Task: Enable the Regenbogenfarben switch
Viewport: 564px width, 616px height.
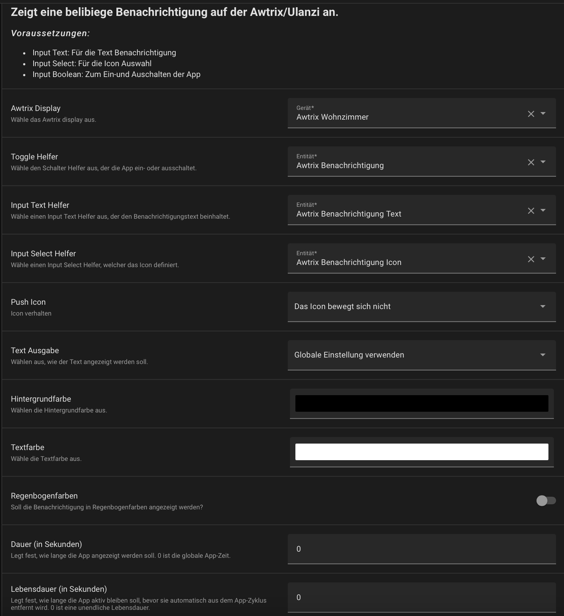Action: 546,501
